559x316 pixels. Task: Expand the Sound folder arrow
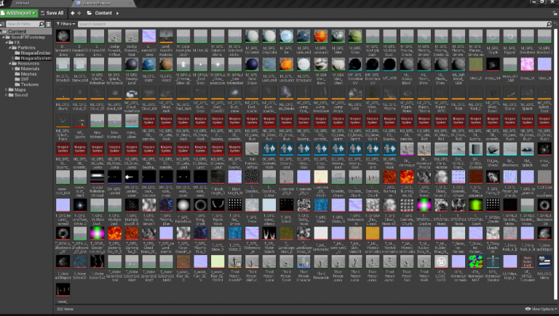[x=7, y=95]
